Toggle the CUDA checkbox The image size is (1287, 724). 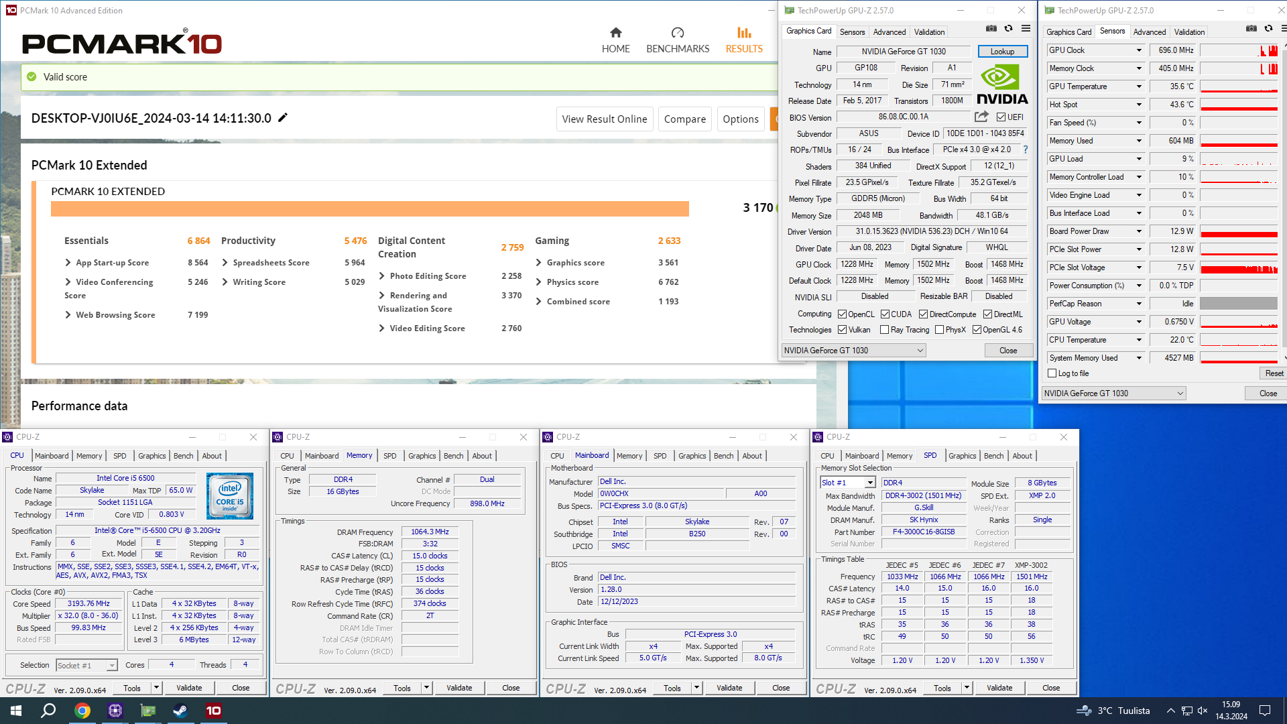tap(885, 314)
